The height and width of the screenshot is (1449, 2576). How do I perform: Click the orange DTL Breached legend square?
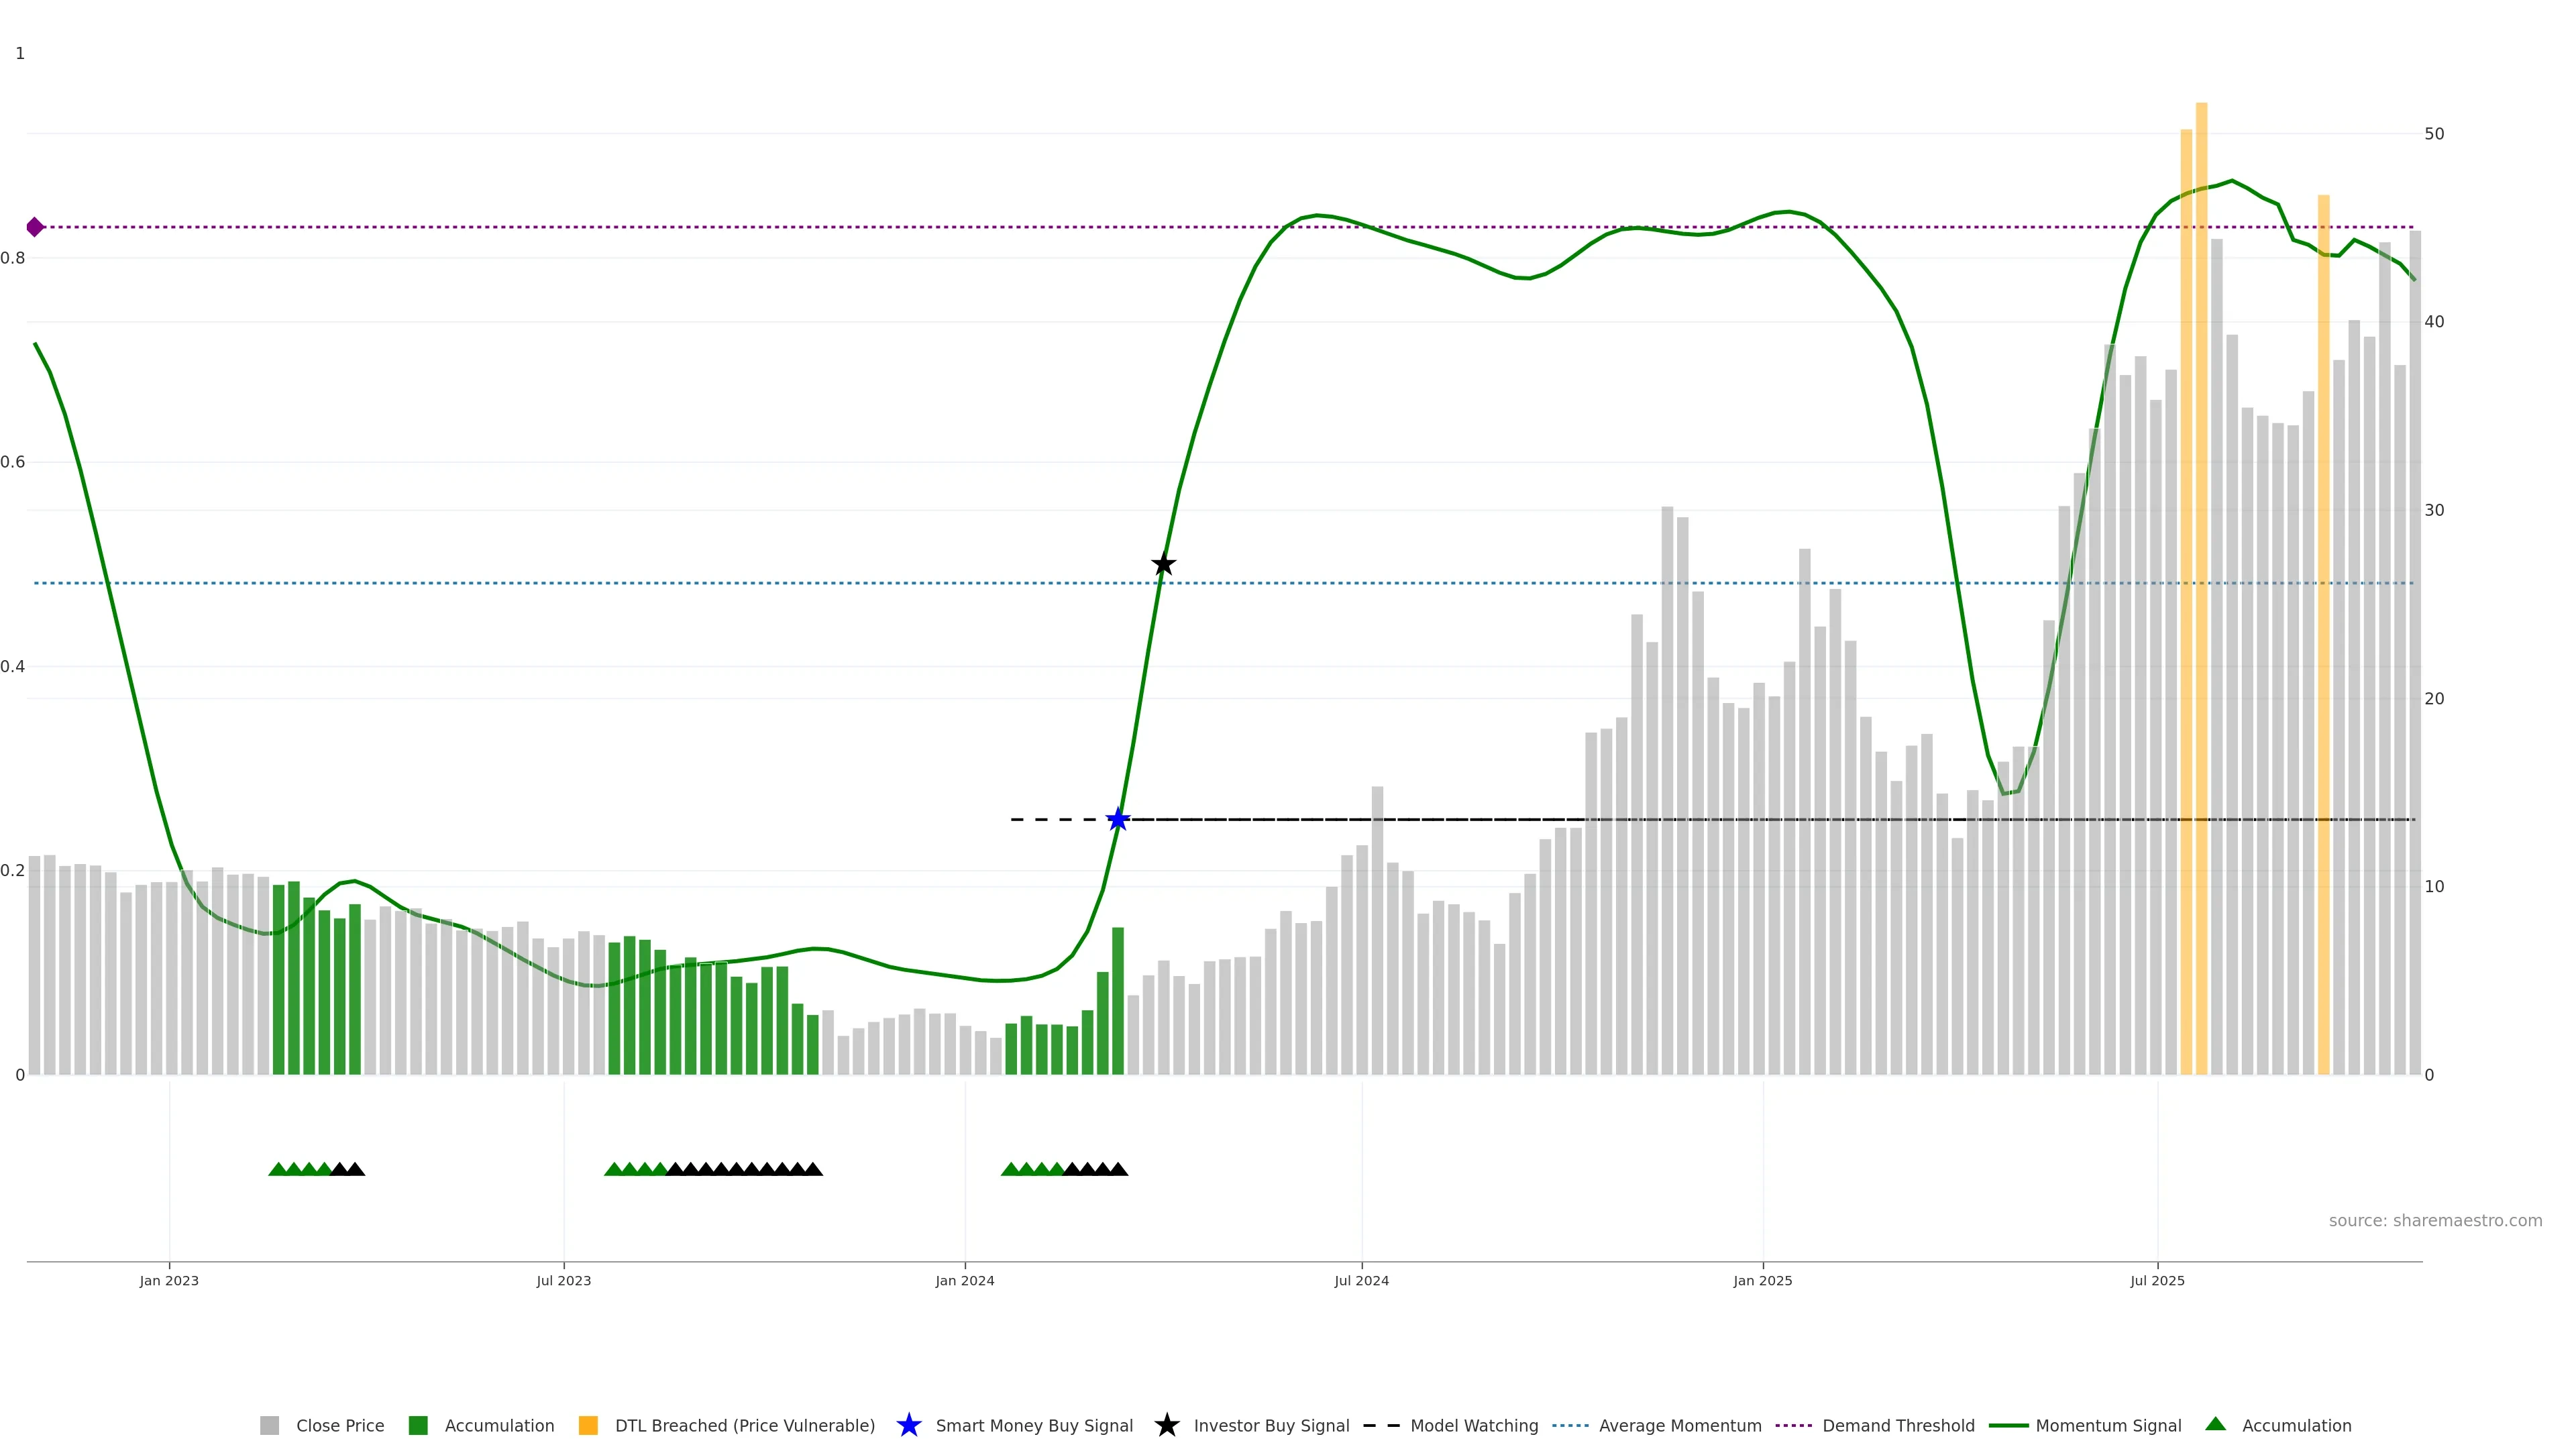[x=588, y=1425]
